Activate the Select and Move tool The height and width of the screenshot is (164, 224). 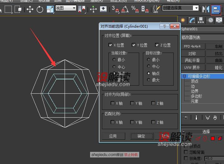pyautogui.click(x=30, y=9)
